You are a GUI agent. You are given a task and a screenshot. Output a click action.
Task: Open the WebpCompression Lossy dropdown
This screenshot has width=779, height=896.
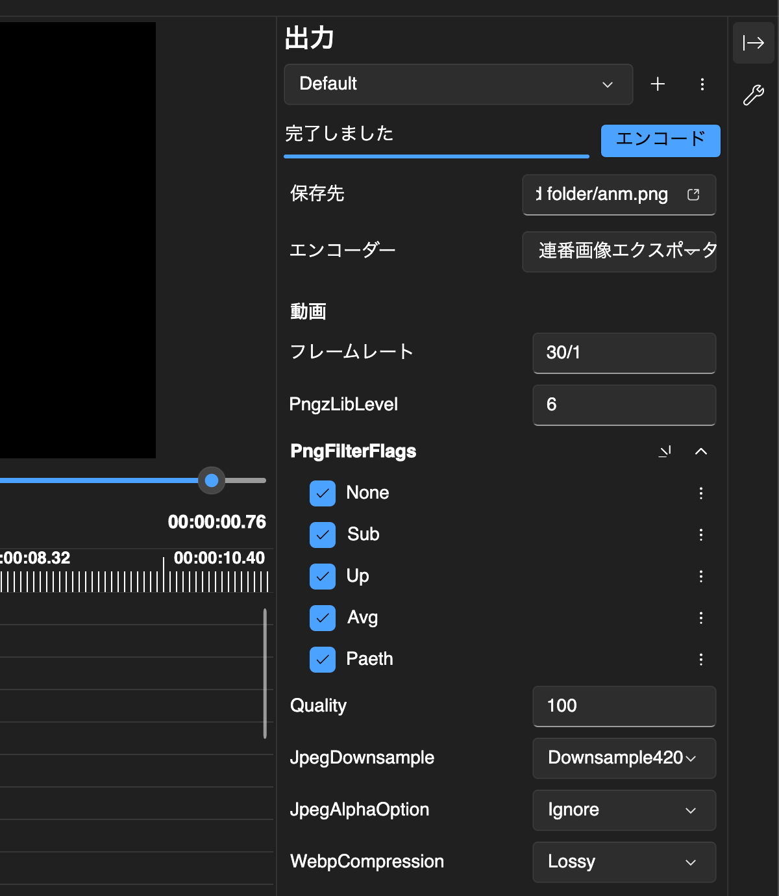(623, 862)
